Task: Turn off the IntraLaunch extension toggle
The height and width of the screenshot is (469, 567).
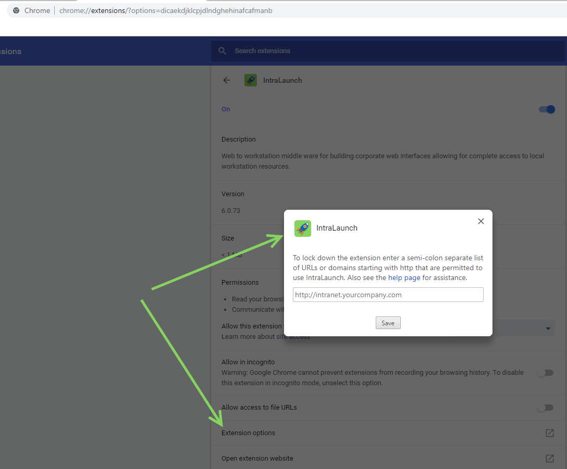Action: click(547, 109)
